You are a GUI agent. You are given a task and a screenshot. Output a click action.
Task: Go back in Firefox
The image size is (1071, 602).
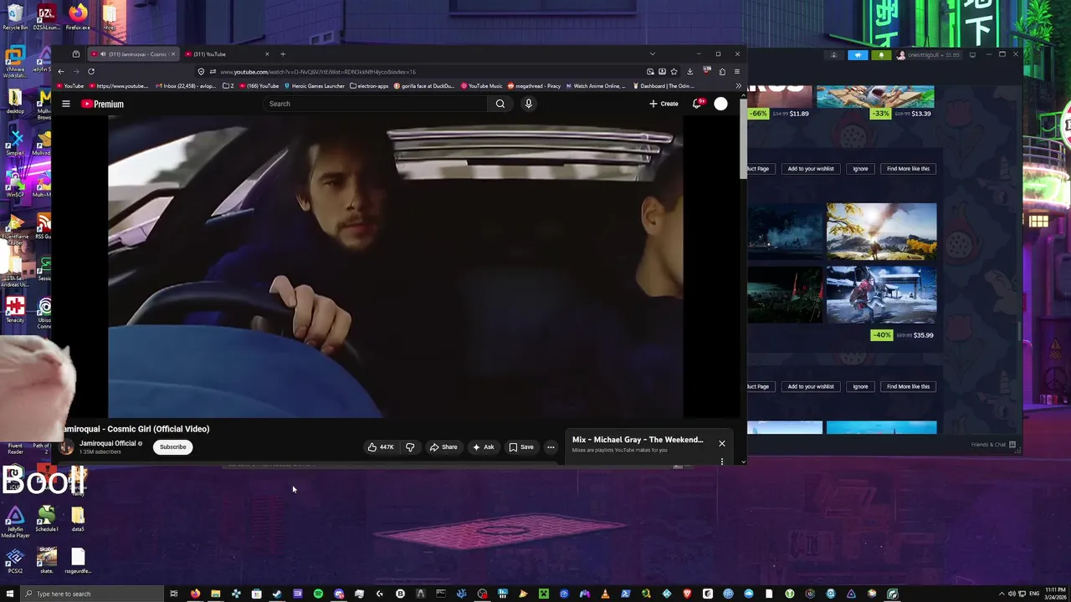click(x=61, y=71)
